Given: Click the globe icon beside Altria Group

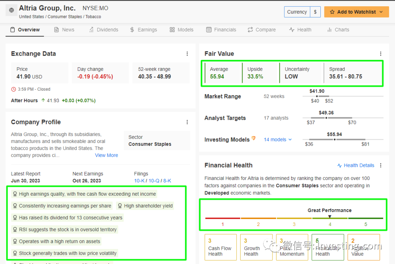Looking at the screenshot, I should (11, 10).
